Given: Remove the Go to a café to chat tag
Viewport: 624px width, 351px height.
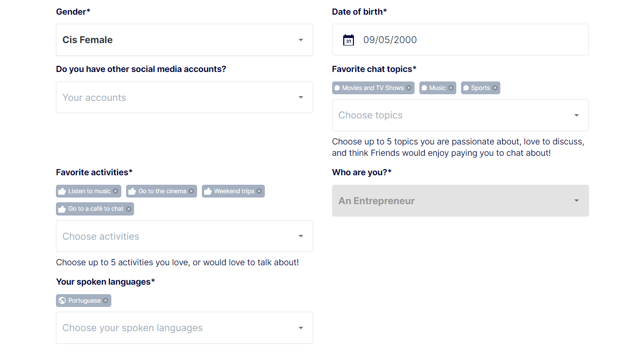Looking at the screenshot, I should pos(128,209).
